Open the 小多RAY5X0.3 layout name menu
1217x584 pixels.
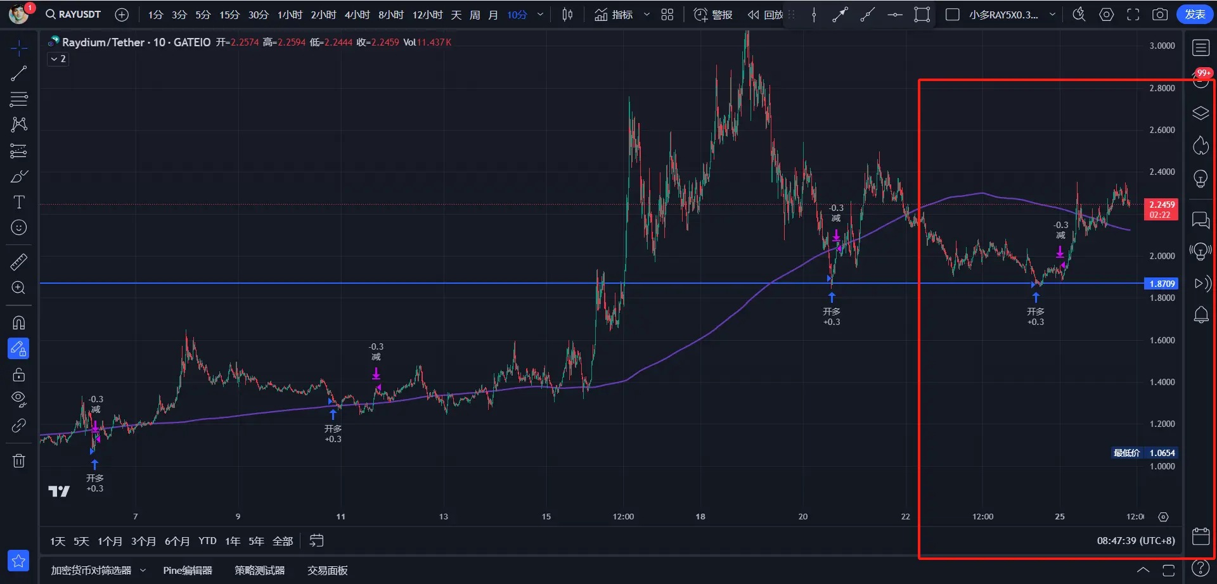pyautogui.click(x=1003, y=15)
